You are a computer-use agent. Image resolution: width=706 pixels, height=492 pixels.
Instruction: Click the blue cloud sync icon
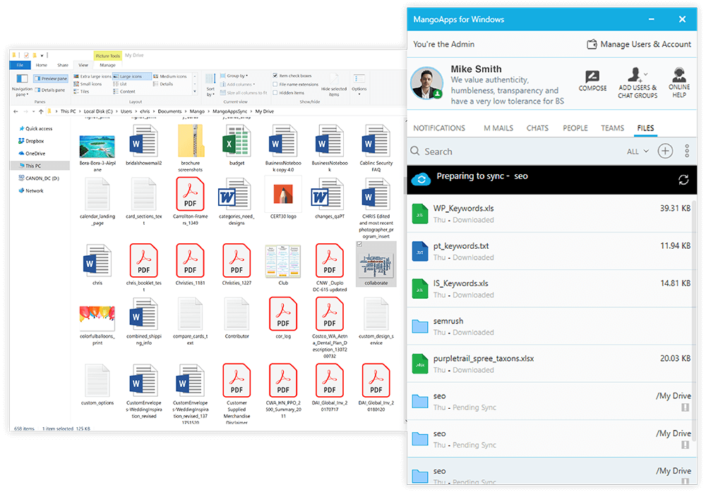coord(421,179)
